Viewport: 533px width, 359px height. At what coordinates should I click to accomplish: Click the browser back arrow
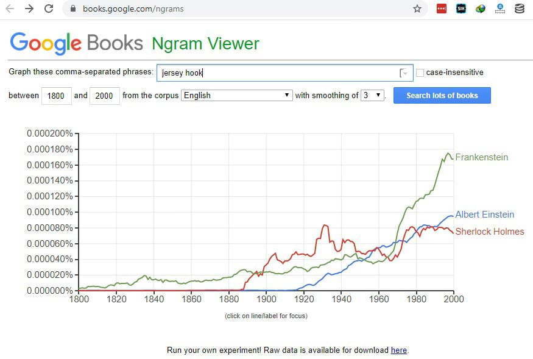(x=10, y=9)
